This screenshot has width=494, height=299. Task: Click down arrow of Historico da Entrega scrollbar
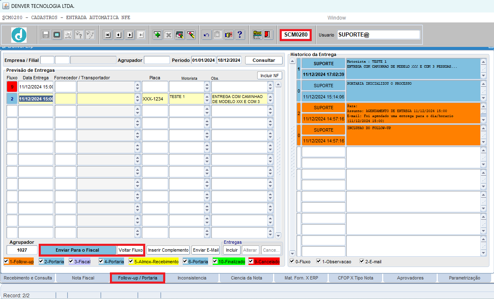pos(292,253)
